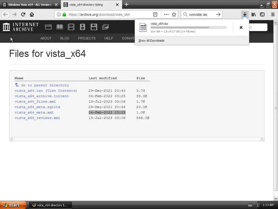Screen dimensions: 278x209
Task: Click the page scrollbar down arrow
Action: 276,198
